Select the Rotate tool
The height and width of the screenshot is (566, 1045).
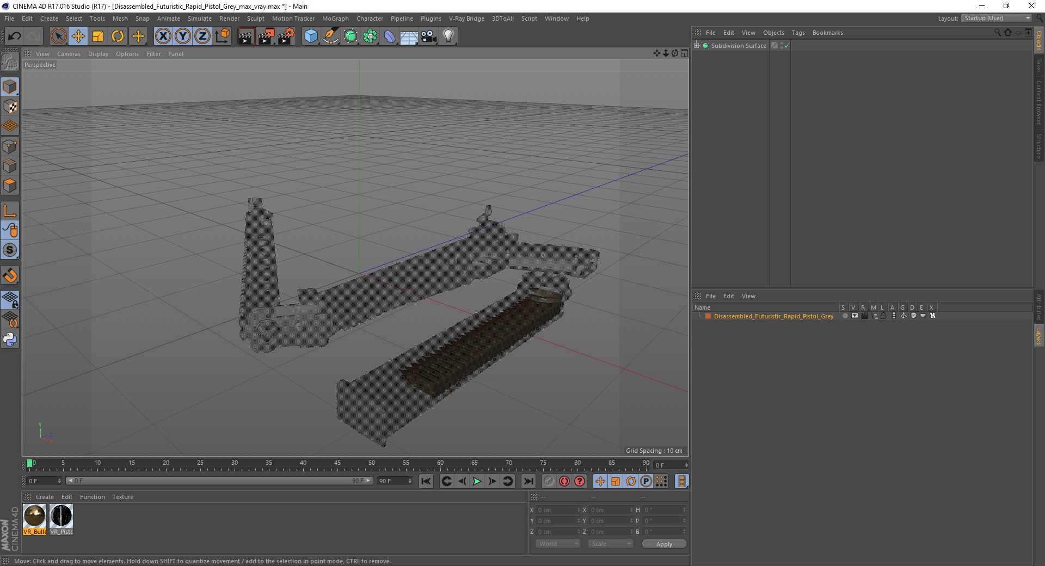coord(118,36)
